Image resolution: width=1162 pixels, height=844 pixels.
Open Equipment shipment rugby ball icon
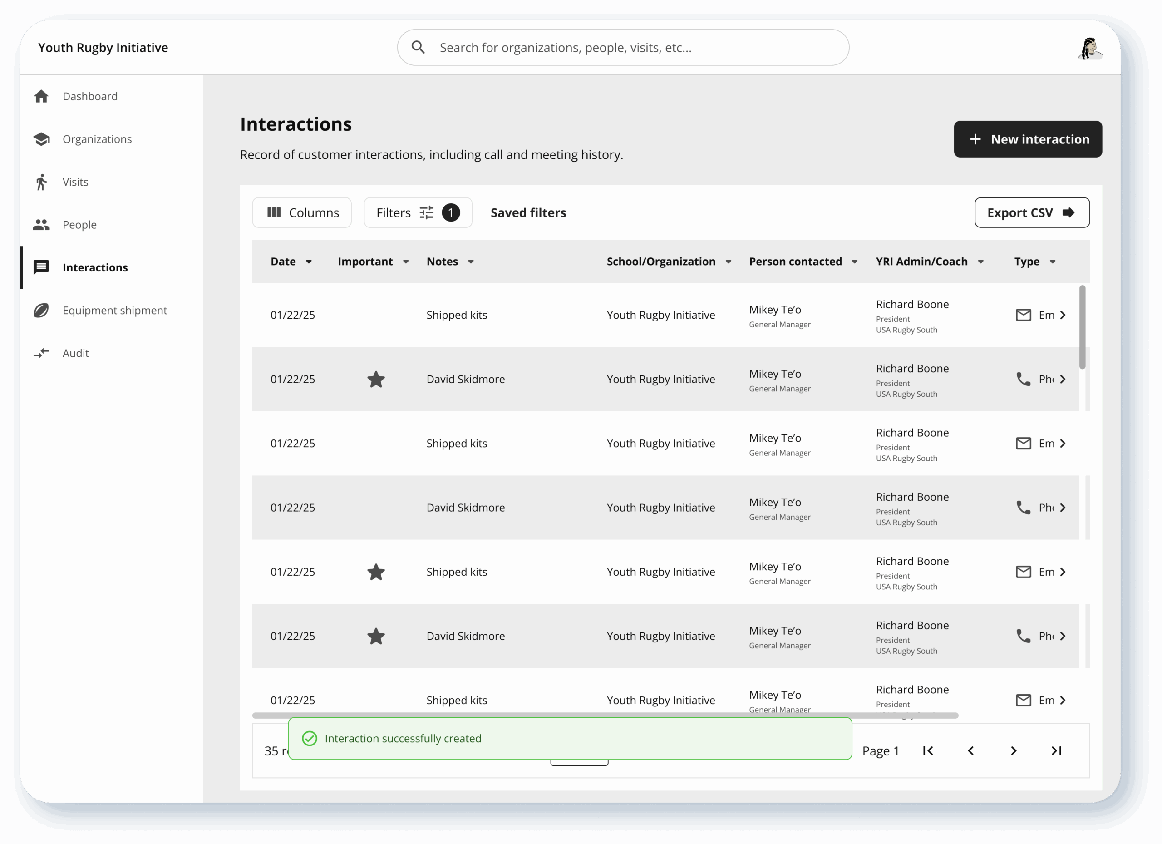(x=41, y=311)
